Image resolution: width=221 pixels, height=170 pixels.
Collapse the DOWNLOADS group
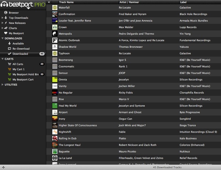[x=2, y=38]
